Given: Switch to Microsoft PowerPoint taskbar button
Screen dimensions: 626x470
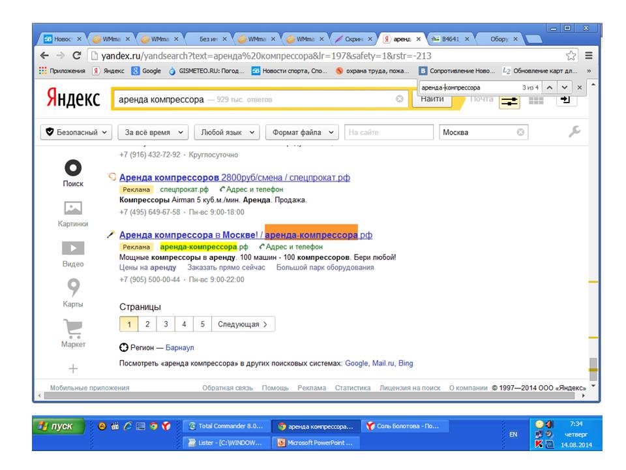Looking at the screenshot, I should (316, 443).
